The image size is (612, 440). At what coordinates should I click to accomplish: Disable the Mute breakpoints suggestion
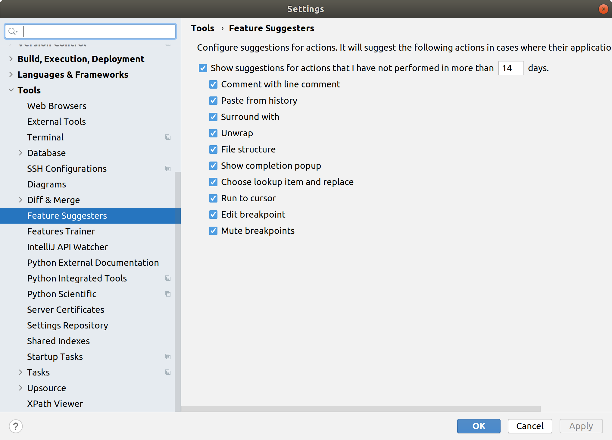[213, 231]
